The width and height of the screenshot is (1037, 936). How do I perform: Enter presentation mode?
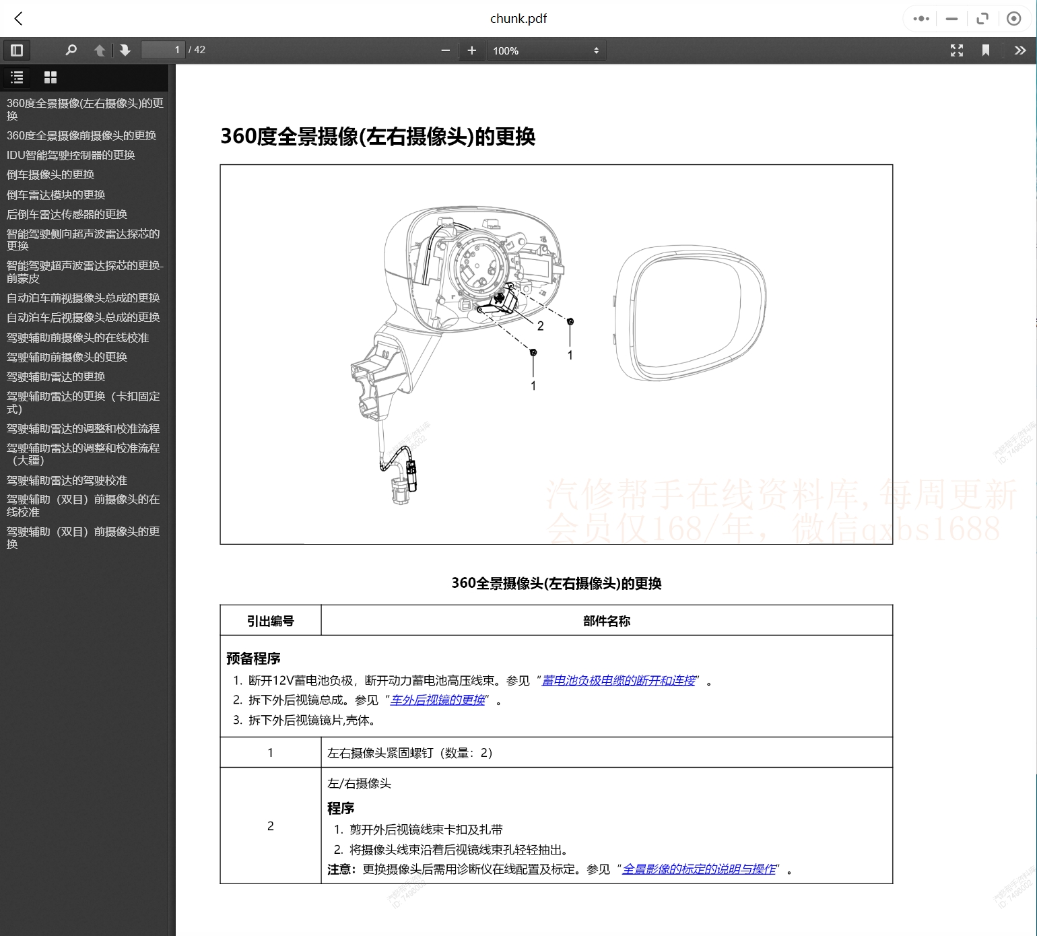[957, 50]
